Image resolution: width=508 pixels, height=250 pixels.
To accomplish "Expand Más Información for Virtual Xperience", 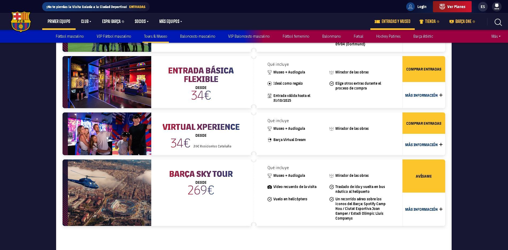I will point(424,145).
